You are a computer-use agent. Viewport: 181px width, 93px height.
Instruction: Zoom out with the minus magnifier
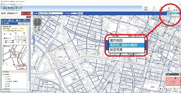[x=39, y=27]
